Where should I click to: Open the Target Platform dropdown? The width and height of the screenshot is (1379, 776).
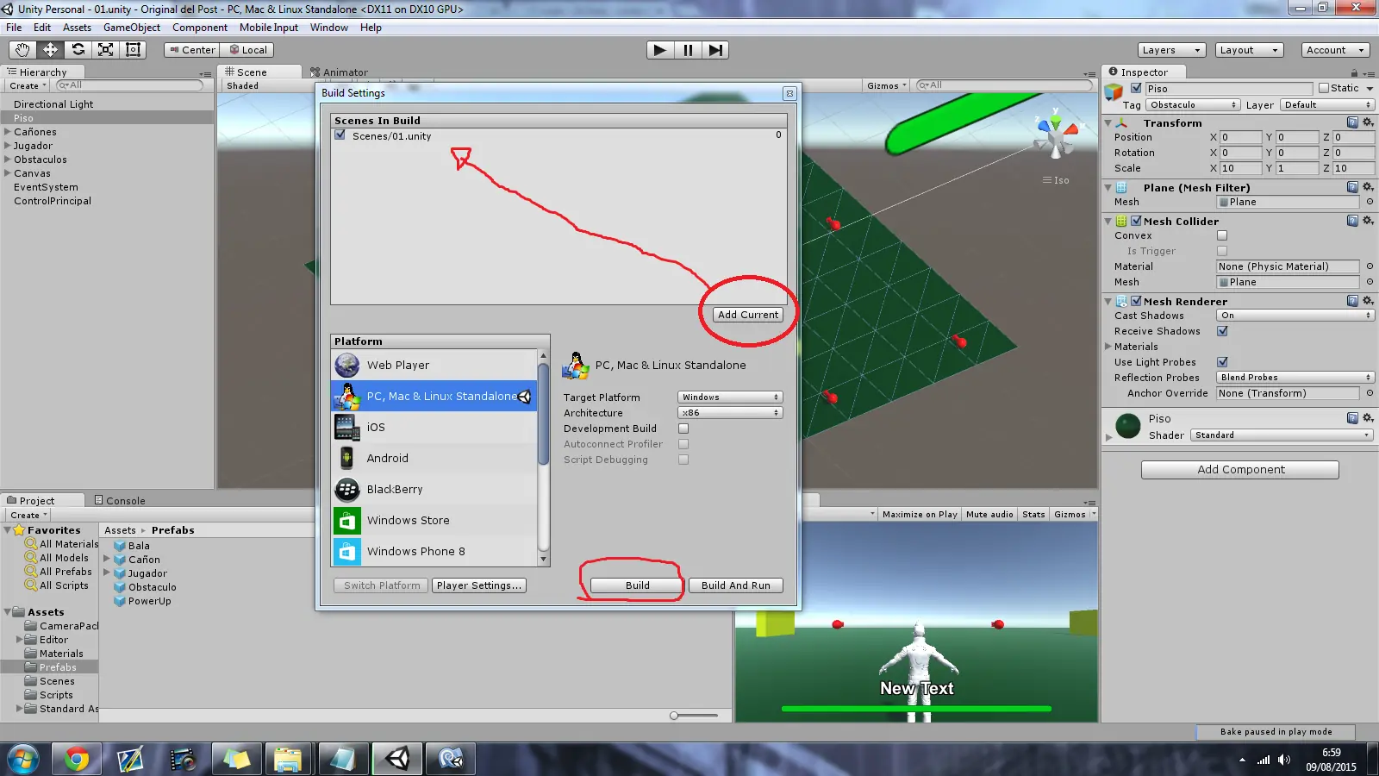[730, 397]
